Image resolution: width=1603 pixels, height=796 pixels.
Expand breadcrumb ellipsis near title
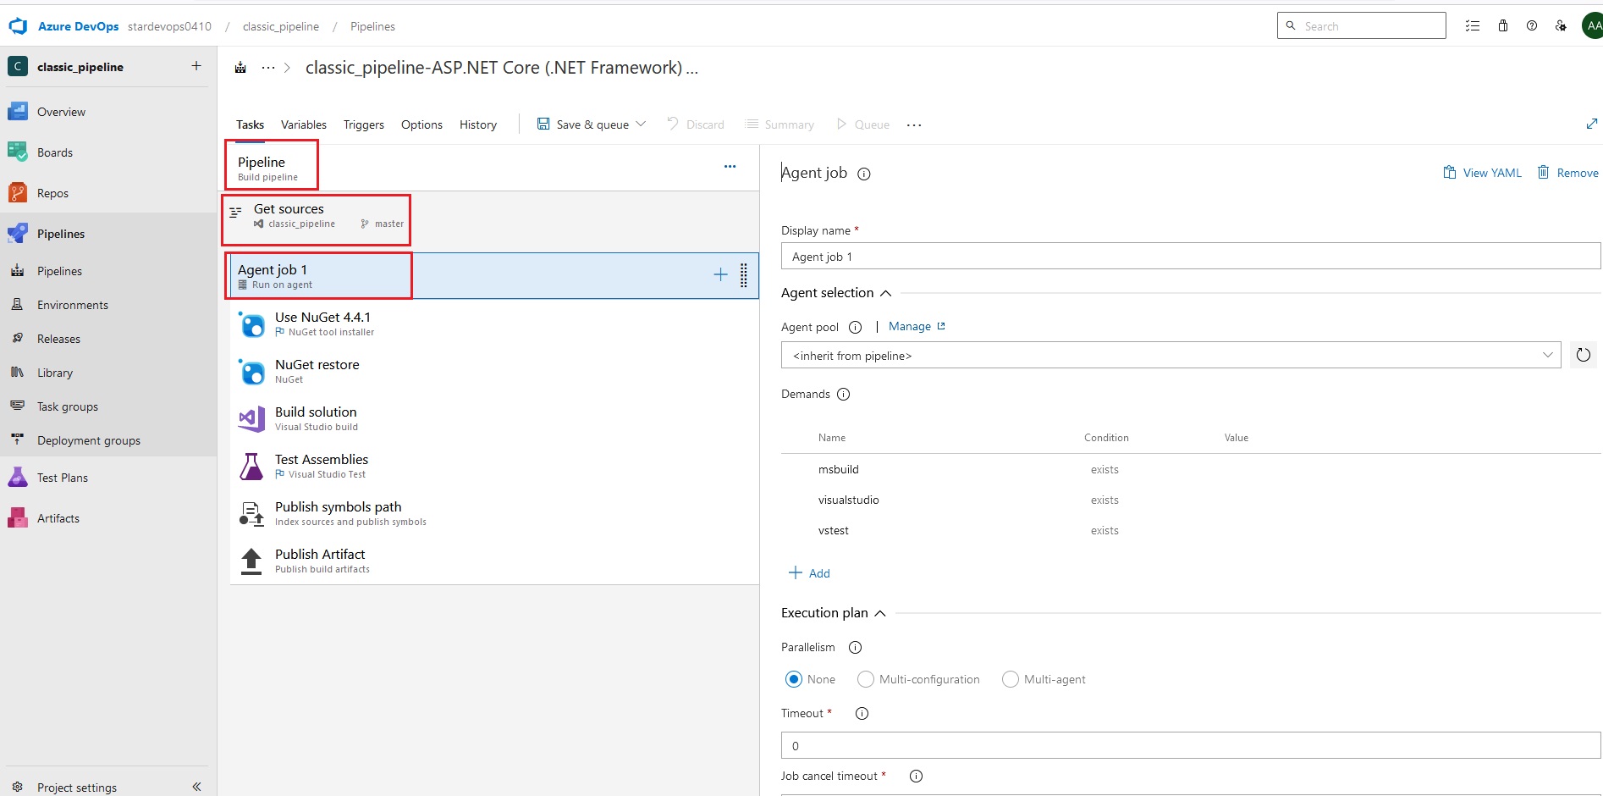[x=268, y=68]
